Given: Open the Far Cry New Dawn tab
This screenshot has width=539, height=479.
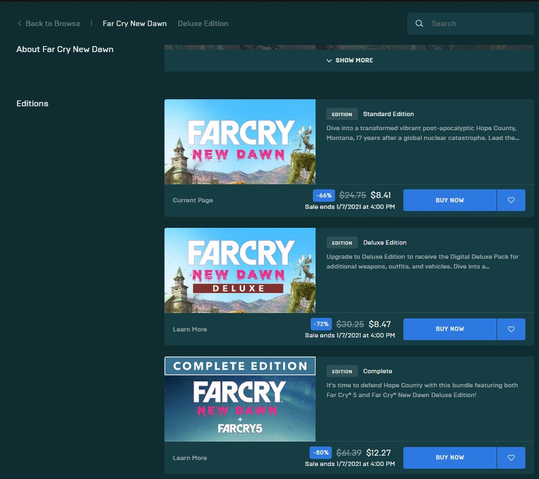Looking at the screenshot, I should (x=135, y=23).
